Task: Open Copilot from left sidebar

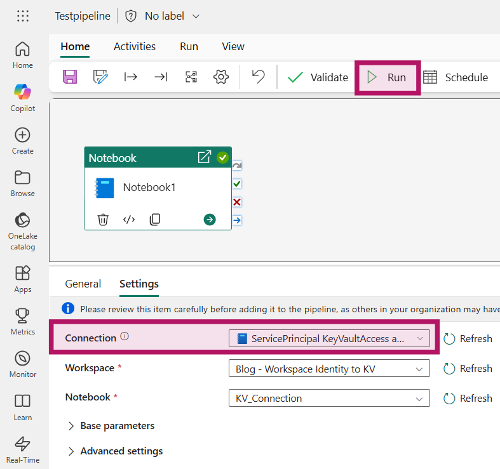Action: click(x=23, y=96)
